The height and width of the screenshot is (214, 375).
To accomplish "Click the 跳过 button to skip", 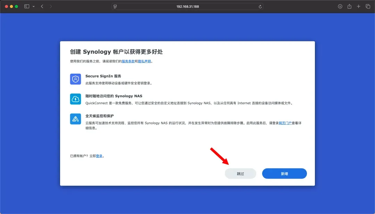I will (240, 174).
